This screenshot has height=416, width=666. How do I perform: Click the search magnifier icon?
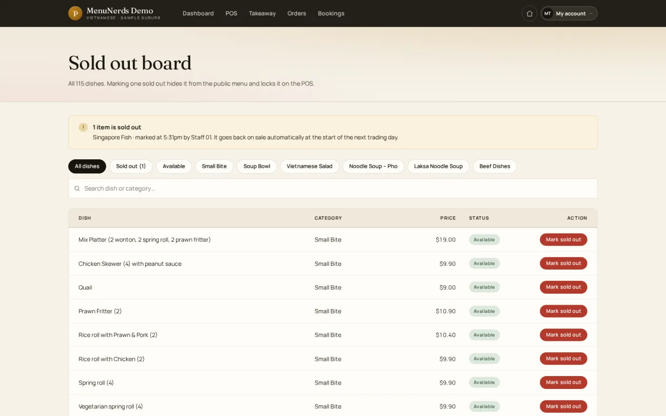click(77, 189)
